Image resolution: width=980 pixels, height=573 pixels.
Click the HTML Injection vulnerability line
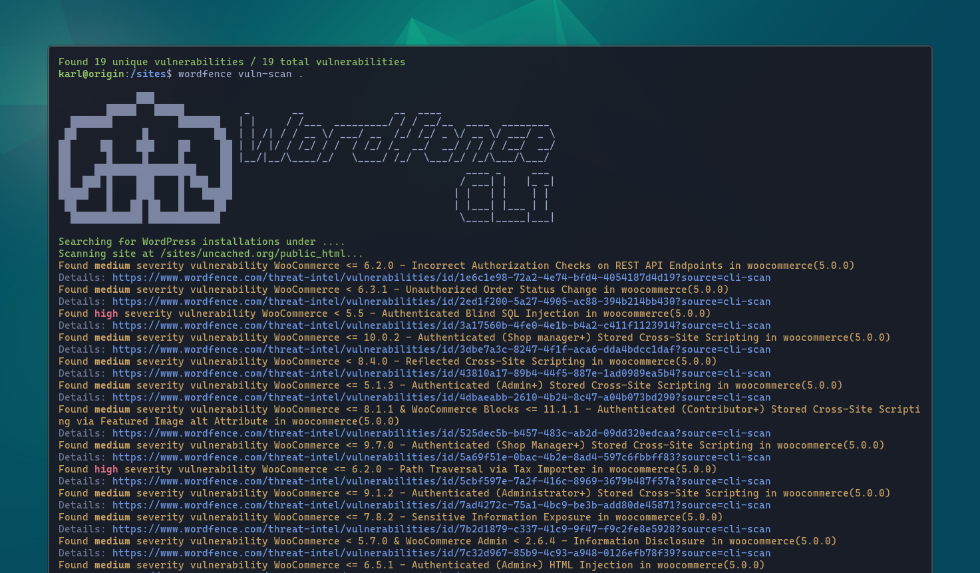pos(411,565)
